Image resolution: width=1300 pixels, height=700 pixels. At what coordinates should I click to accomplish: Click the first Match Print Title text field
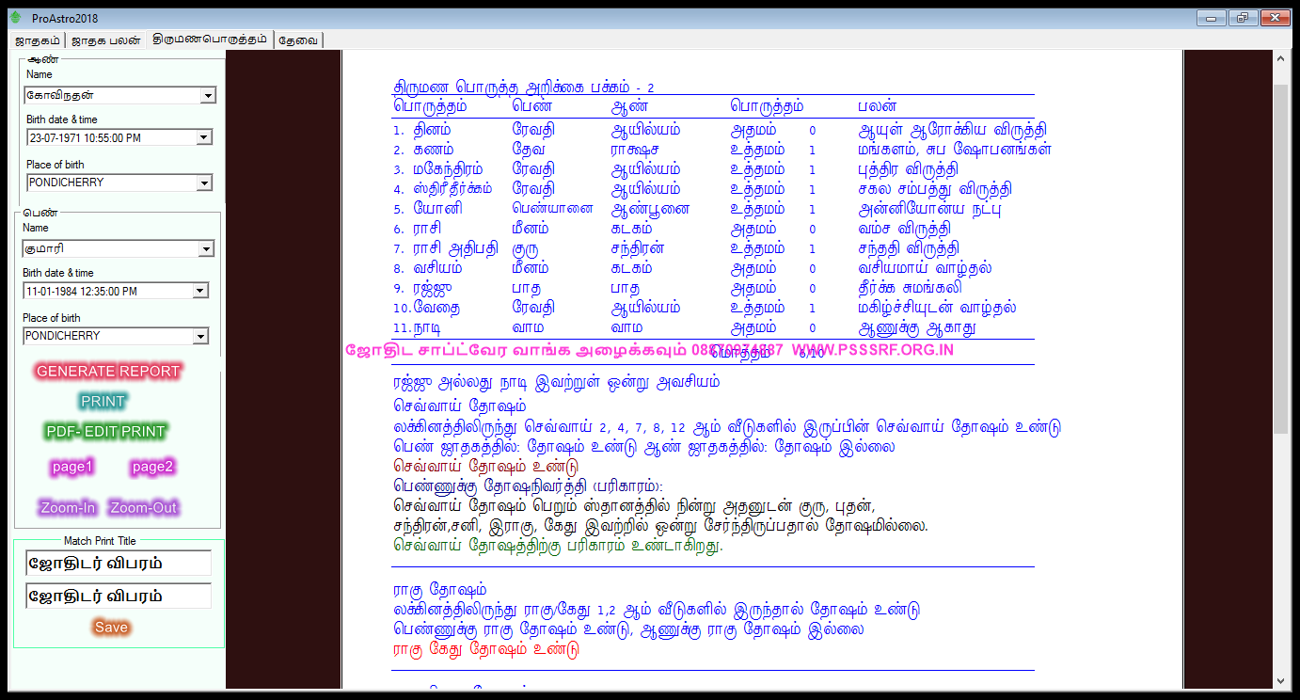(119, 563)
